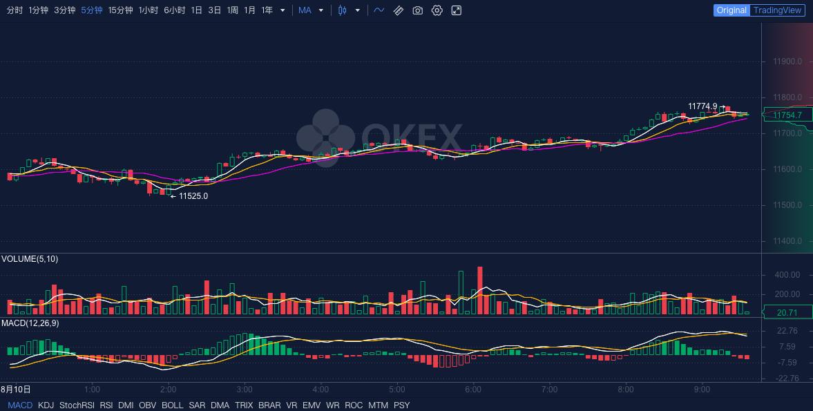Select the 1小时 timeframe
The image size is (813, 411).
[x=148, y=10]
